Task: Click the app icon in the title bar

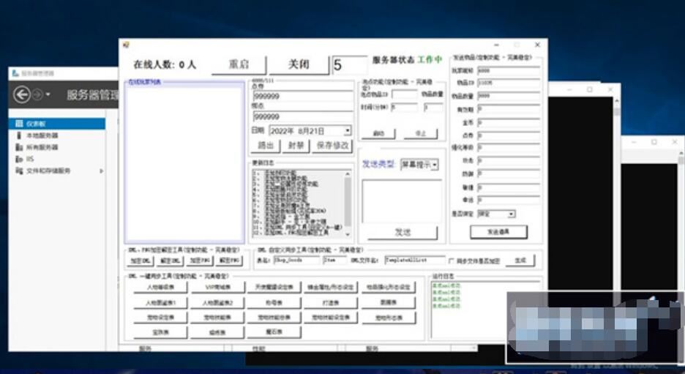Action: click(x=126, y=45)
